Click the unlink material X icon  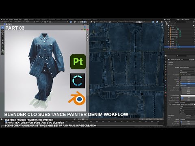(193, 60)
